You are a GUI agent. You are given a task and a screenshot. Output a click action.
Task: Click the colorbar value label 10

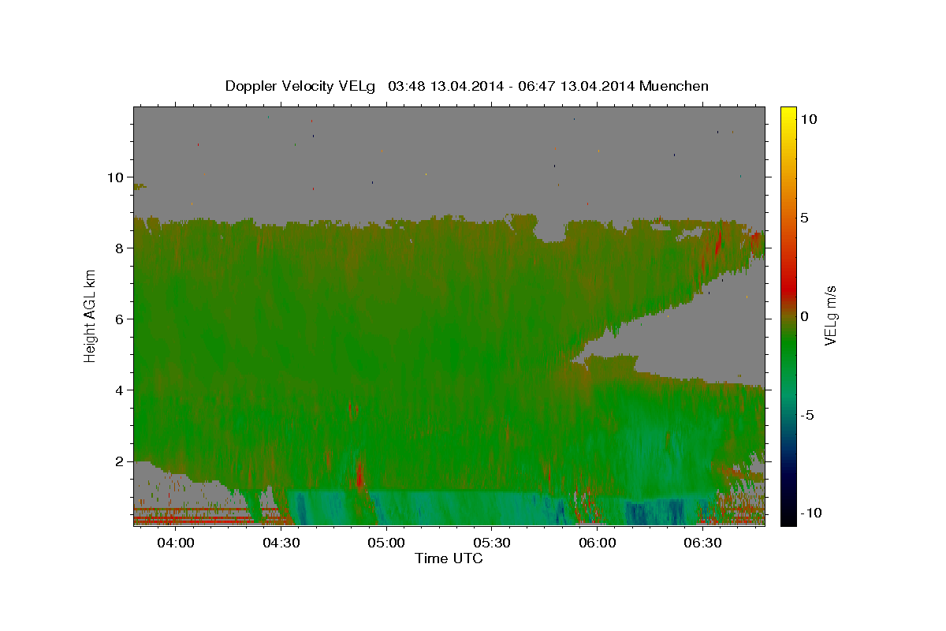coord(808,118)
